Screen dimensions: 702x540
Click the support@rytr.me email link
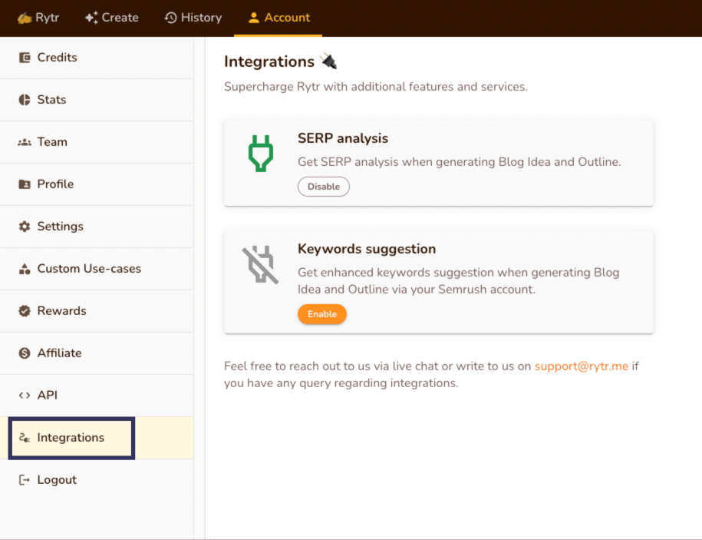581,366
